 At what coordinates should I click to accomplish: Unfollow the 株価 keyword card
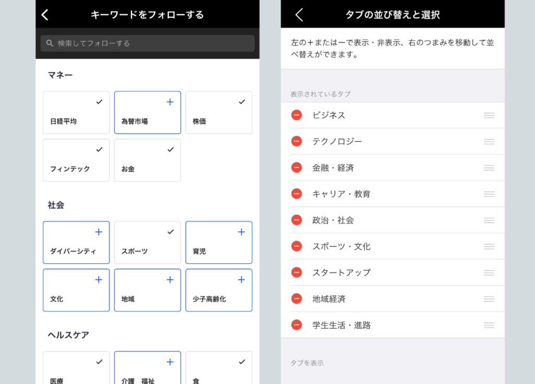coord(219,113)
